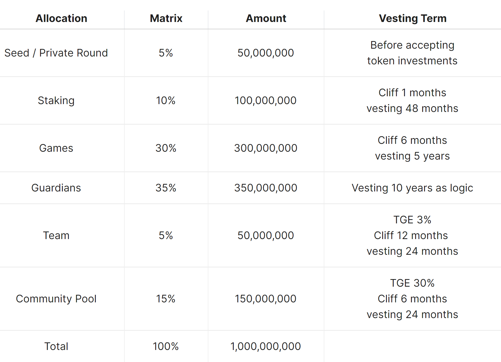The image size is (501, 362).
Task: Click the 100% total matrix cell
Action: [x=166, y=346]
